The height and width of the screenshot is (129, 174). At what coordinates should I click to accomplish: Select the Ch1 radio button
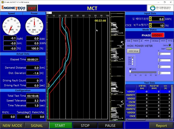coord(133,58)
